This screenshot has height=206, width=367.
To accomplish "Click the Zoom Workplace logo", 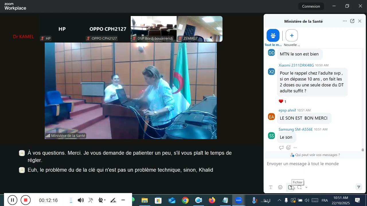I will click(x=15, y=6).
